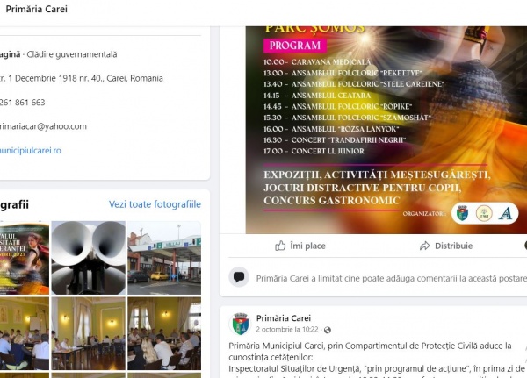Viewport: 527px width, 378px height.
Task: Click the thumbs-up Îmi place icon
Action: point(280,246)
